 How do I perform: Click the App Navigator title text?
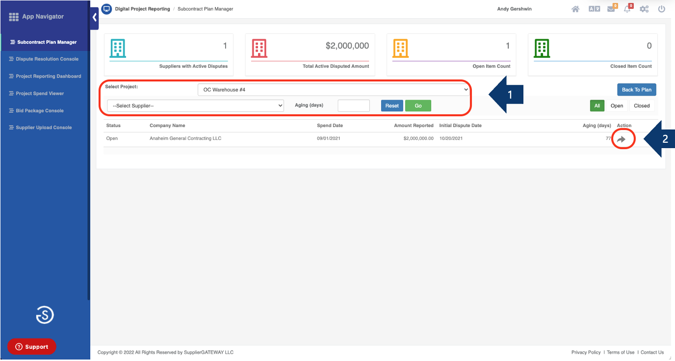43,17
